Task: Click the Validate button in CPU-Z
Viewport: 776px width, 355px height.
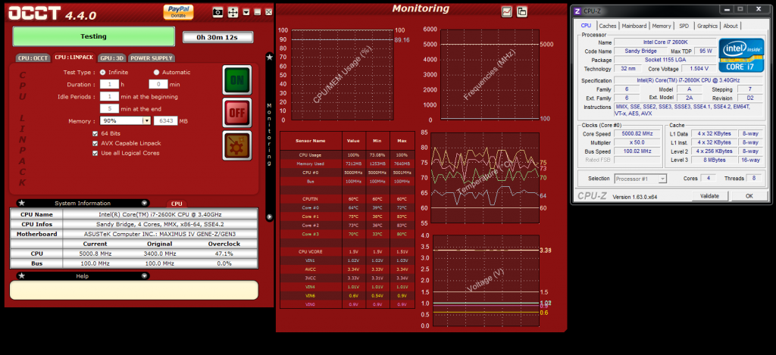Action: [709, 196]
